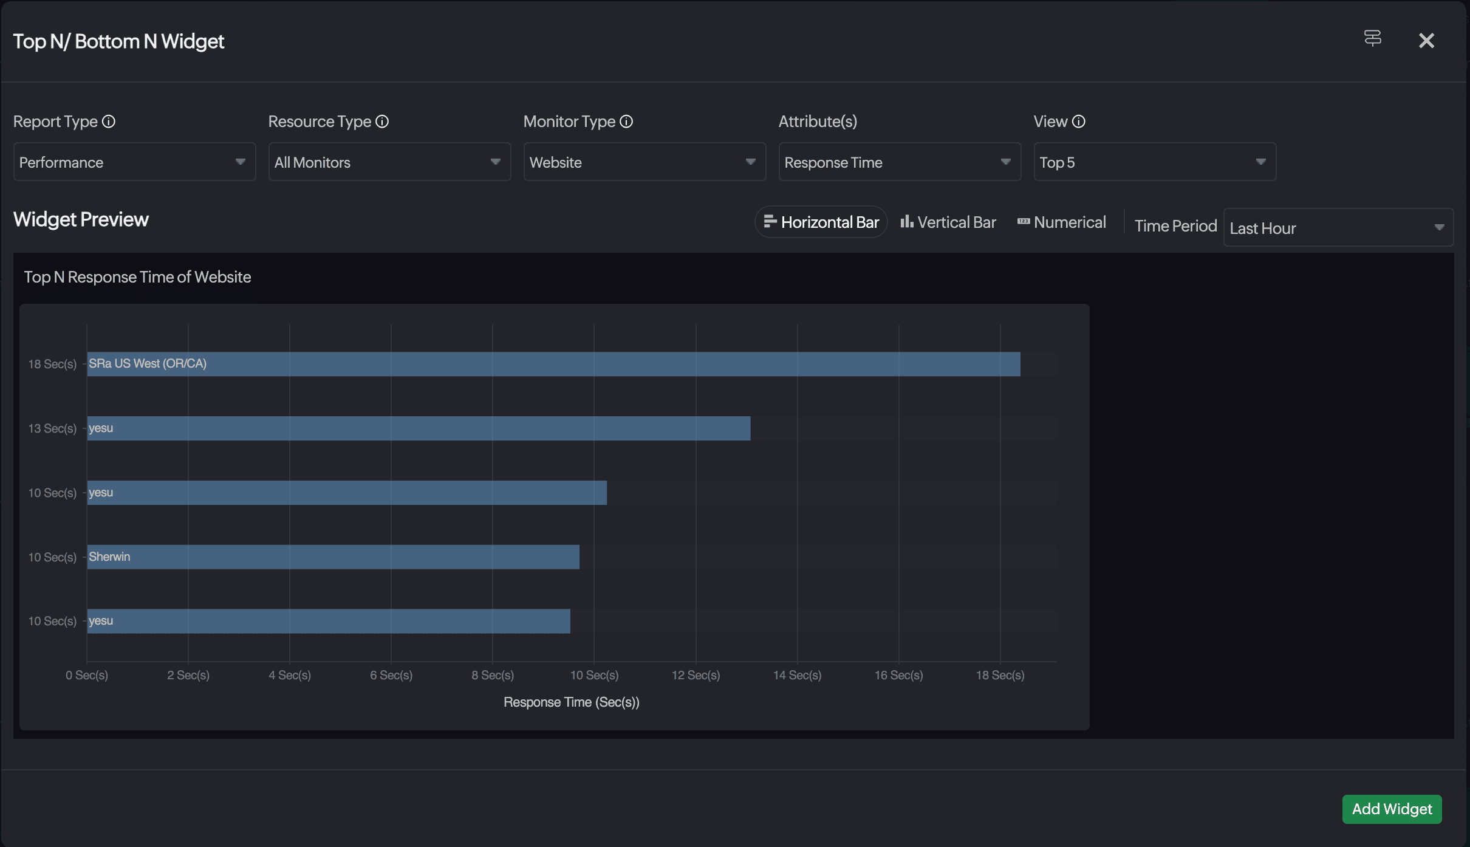Image resolution: width=1470 pixels, height=847 pixels.
Task: Expand the Top 5 view dropdown
Action: [x=1155, y=162]
